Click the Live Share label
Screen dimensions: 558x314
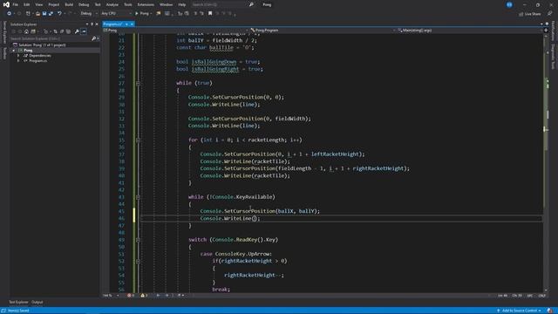[533, 14]
